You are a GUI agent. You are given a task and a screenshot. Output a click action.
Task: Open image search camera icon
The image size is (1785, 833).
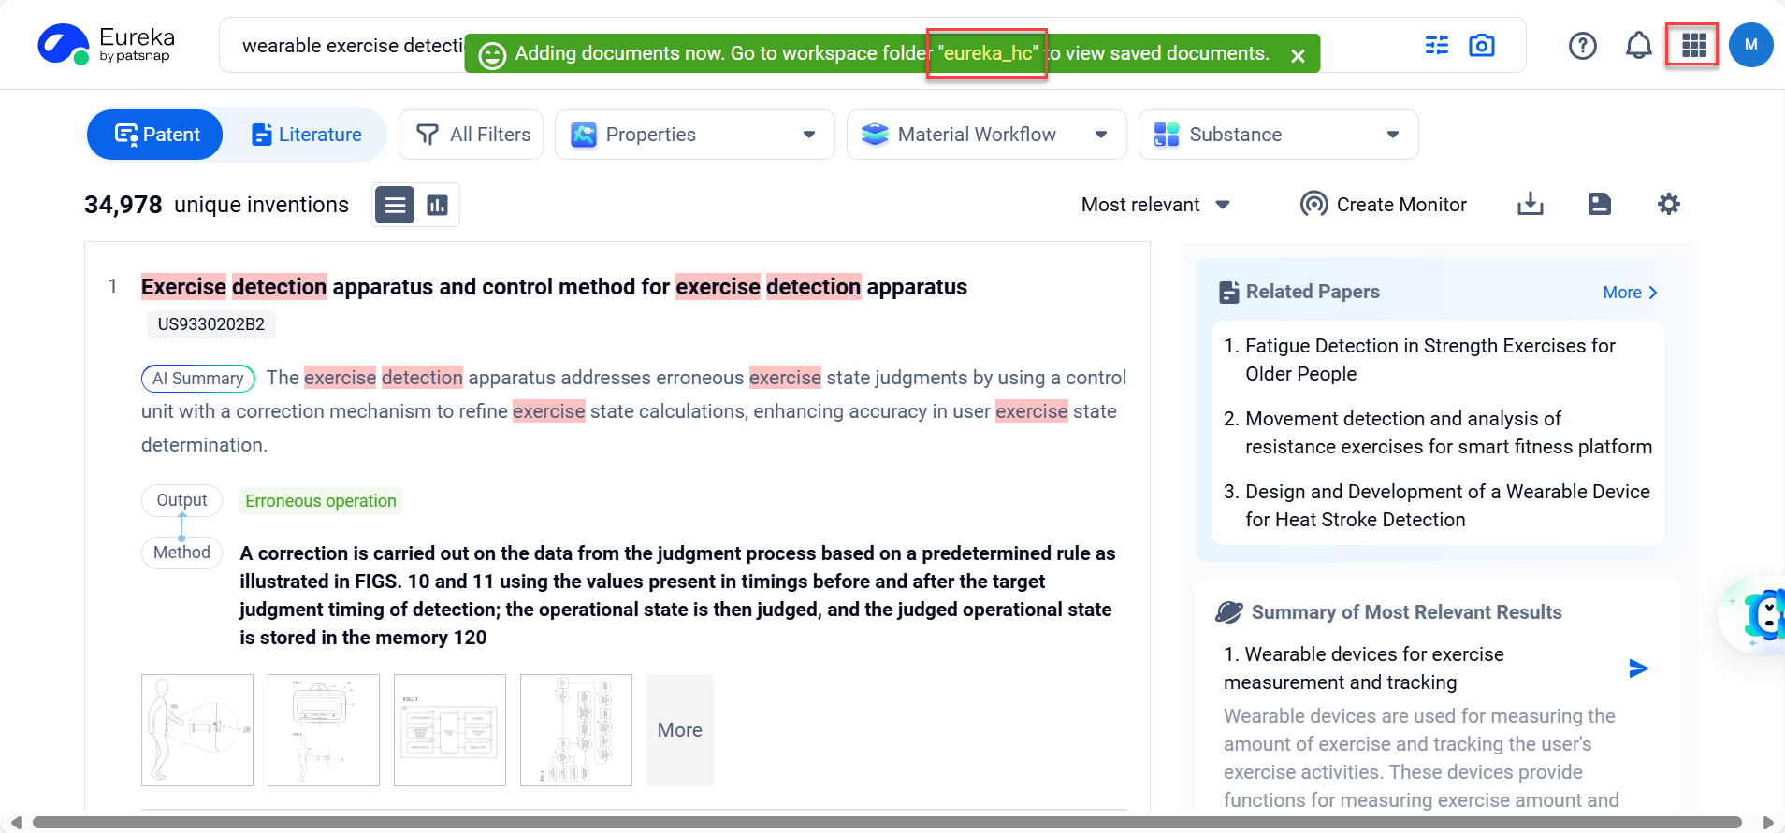point(1482,45)
